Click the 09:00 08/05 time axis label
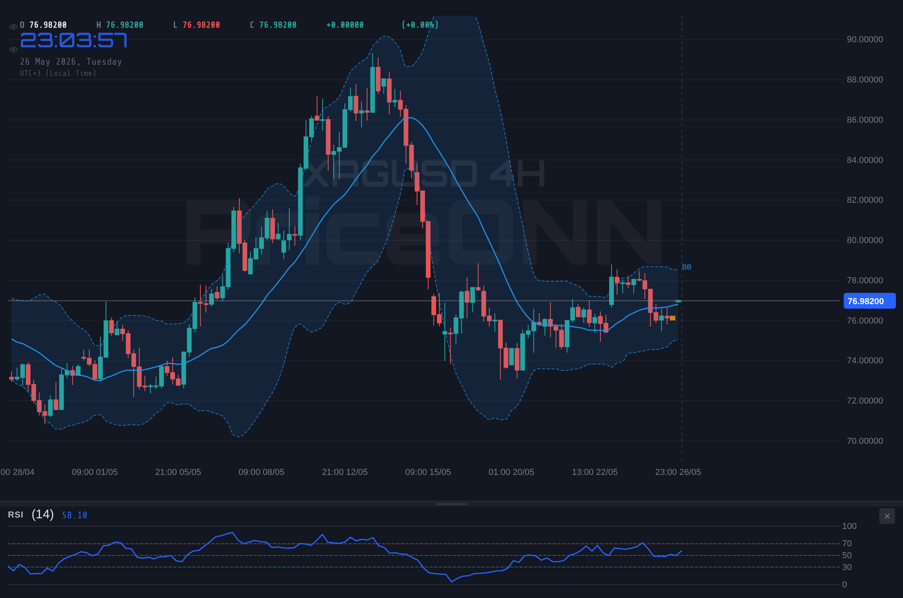 point(261,472)
